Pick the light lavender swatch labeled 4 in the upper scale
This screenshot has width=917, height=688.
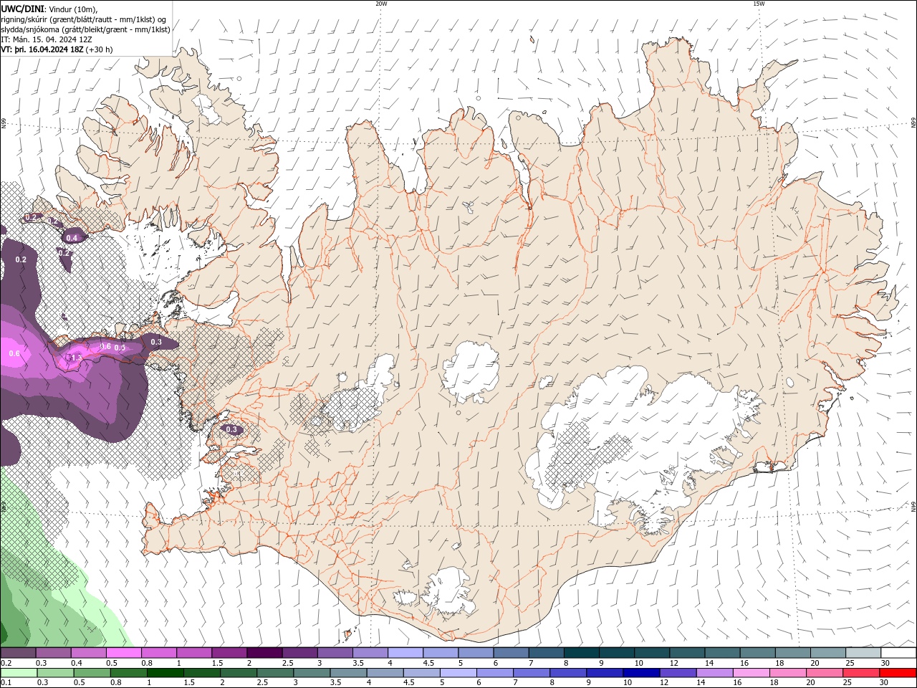tap(405, 653)
